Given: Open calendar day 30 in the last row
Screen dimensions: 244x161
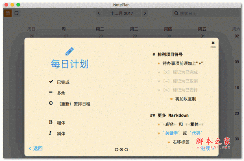Looking at the screenshot, I should click(x=237, y=139).
